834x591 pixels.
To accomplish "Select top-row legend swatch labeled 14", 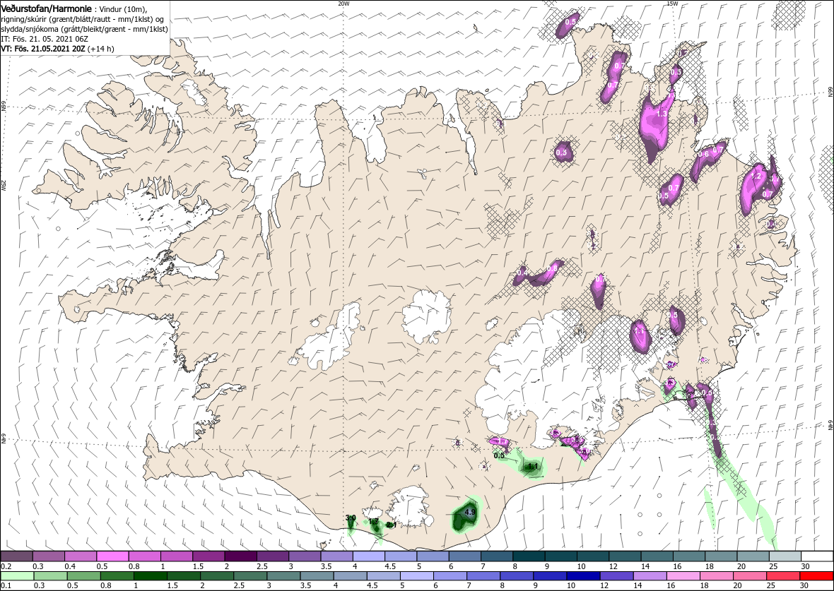I will tap(657, 557).
